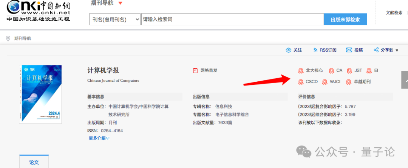Click the 卓越期刊 badge icon
Viewport: 408px width, 168px height.
point(349,82)
